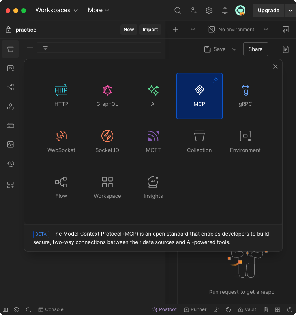Open the search icon in header

pos(178,10)
